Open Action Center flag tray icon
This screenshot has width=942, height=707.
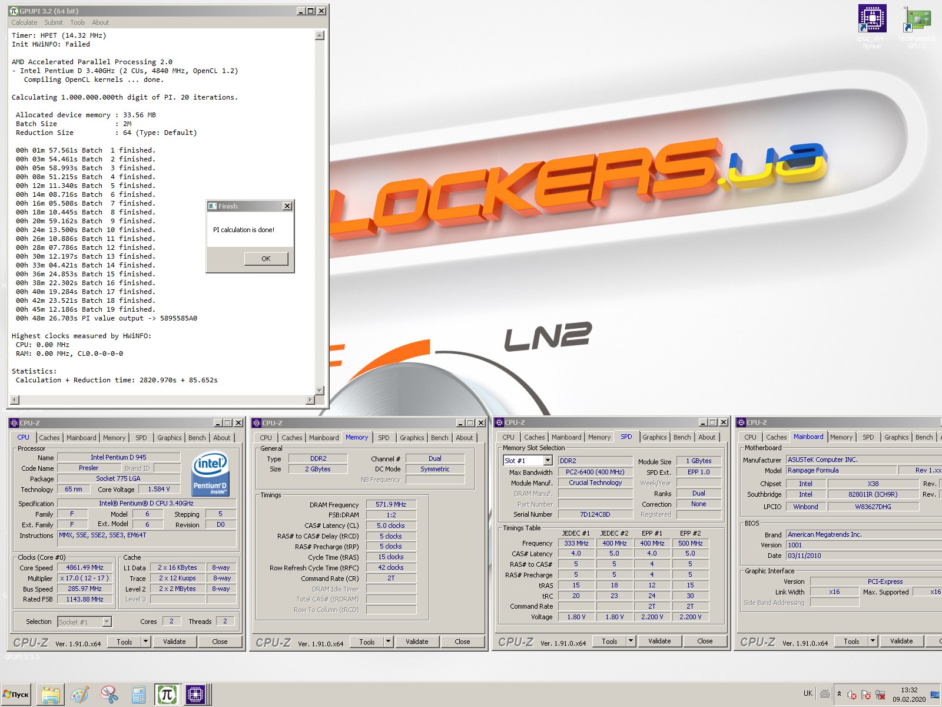point(866,695)
